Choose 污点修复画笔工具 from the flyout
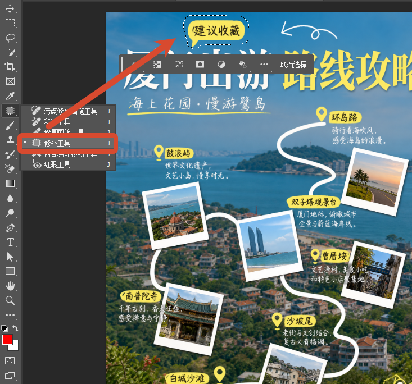This screenshot has width=412, height=384. [x=69, y=111]
